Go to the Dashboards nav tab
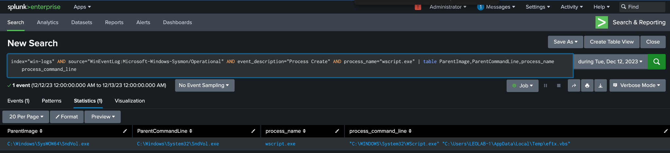This screenshot has height=153, width=670. click(178, 22)
